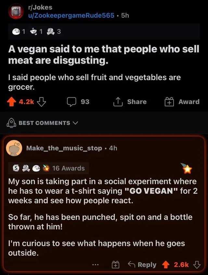
Task: Give award using comment gift icon
Action: point(115,265)
